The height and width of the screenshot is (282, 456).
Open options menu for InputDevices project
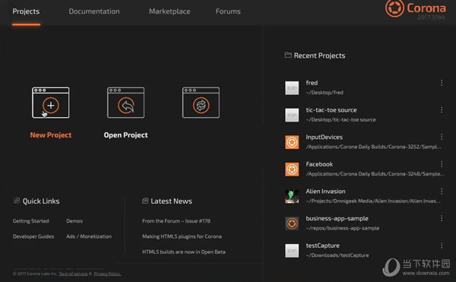[442, 137]
